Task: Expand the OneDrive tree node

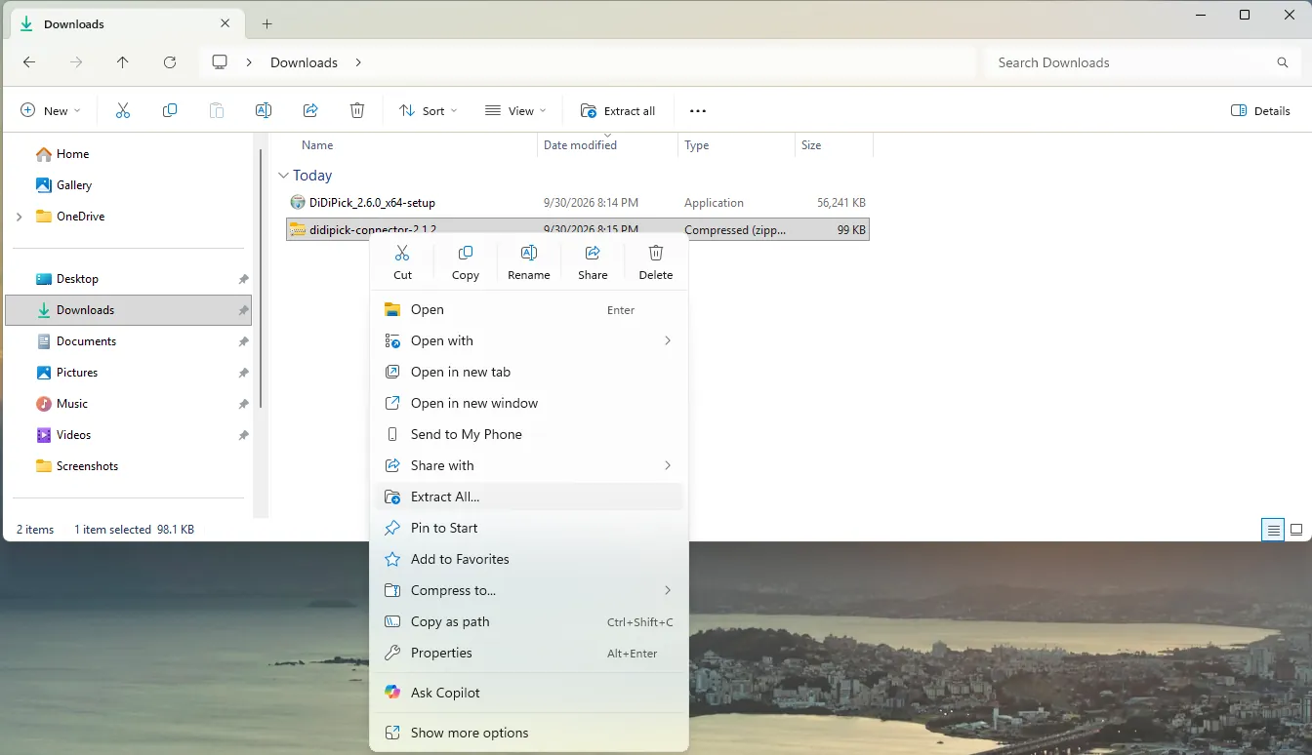Action: tap(19, 217)
